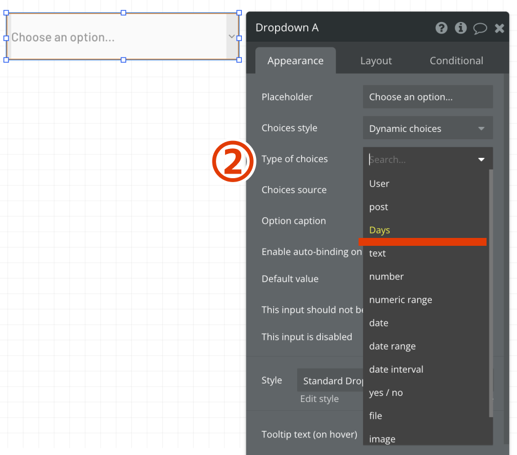Switch to the Appearance tab

click(x=295, y=61)
